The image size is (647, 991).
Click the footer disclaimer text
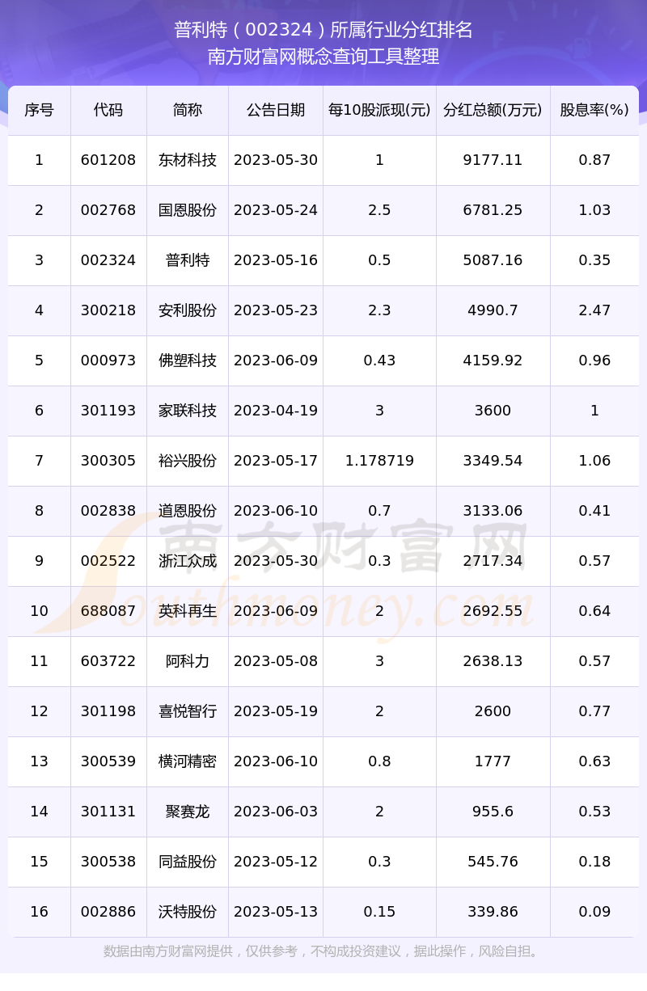[x=323, y=951]
